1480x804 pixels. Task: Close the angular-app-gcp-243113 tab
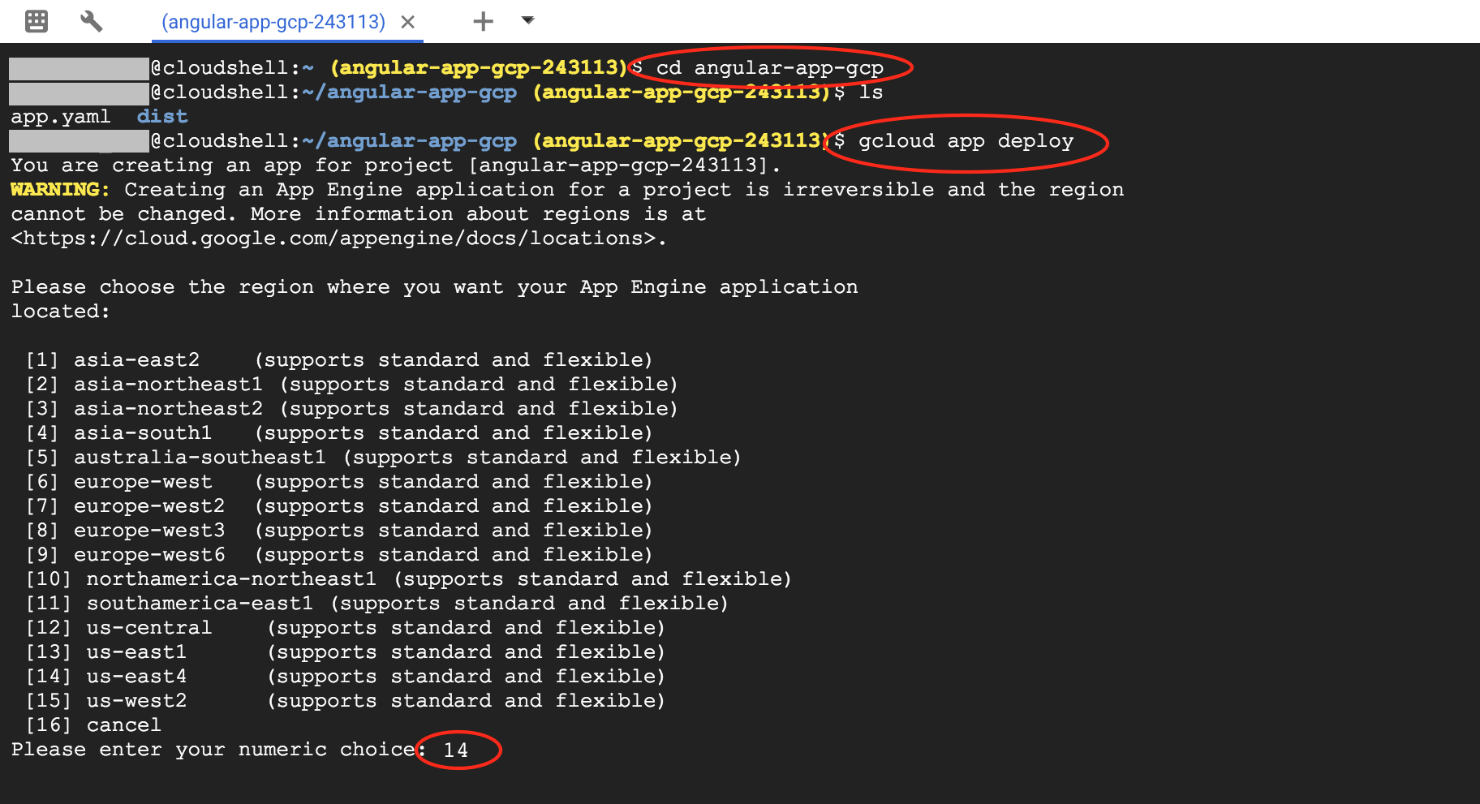408,23
